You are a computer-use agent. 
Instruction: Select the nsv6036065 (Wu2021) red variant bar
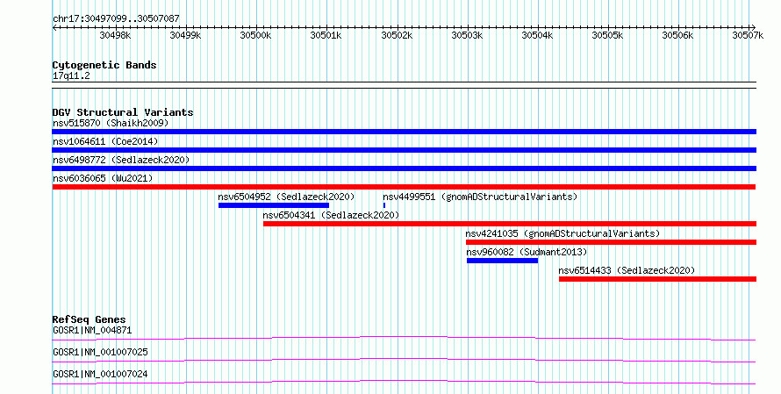(404, 187)
